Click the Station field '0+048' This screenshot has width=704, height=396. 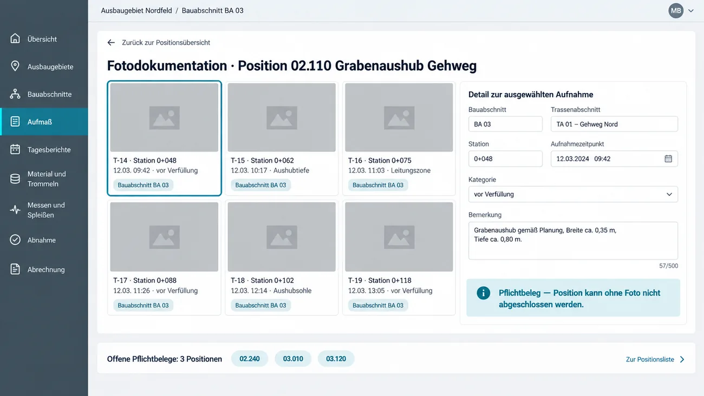pos(505,159)
